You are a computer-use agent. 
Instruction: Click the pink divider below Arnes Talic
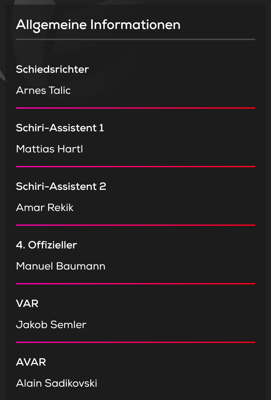(135, 108)
